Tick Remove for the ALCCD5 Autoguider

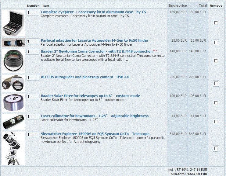(x=216, y=83)
